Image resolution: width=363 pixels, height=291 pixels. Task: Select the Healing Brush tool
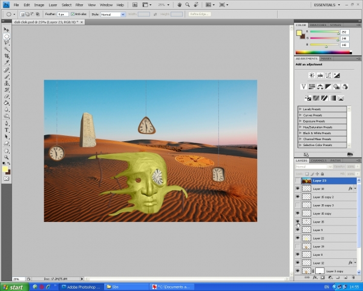pyautogui.click(x=6, y=70)
